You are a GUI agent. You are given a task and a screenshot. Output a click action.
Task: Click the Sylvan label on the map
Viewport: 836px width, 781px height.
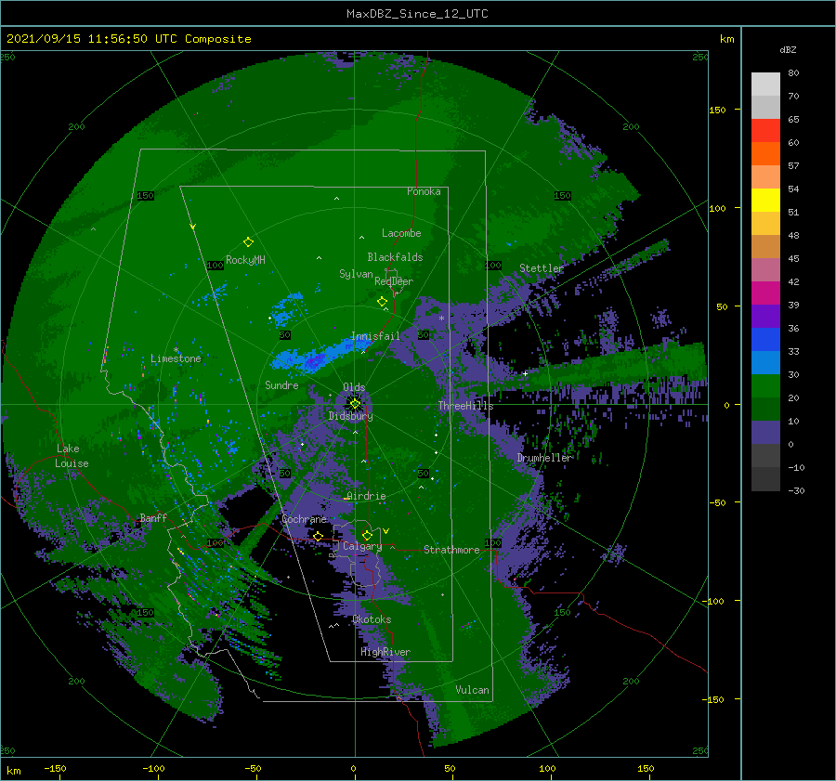356,274
